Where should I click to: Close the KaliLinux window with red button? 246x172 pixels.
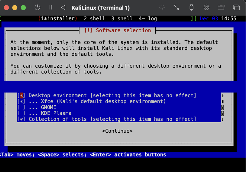click(6, 8)
